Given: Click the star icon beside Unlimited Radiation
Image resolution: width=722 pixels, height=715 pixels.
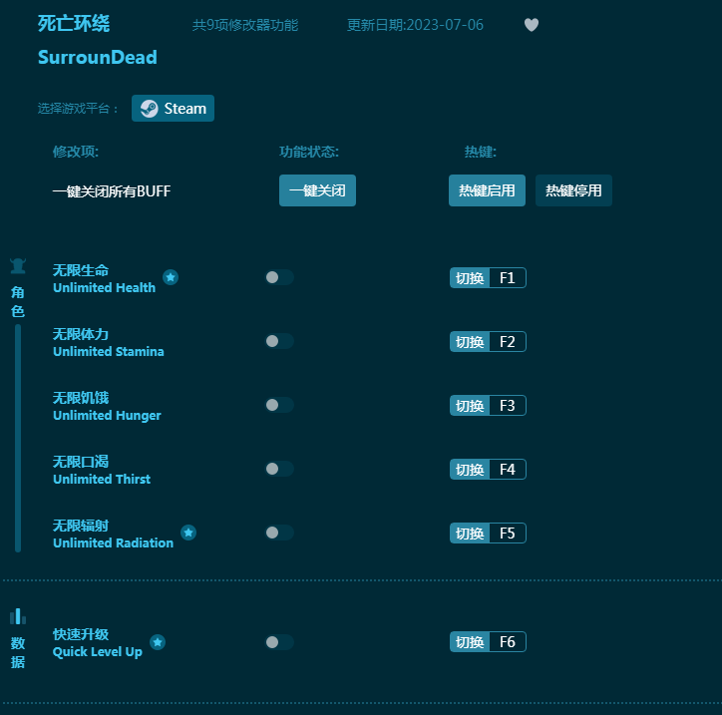Looking at the screenshot, I should [188, 533].
